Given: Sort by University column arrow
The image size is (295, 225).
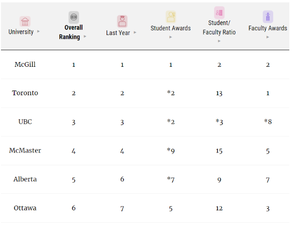Looking at the screenshot, I should [x=38, y=31].
